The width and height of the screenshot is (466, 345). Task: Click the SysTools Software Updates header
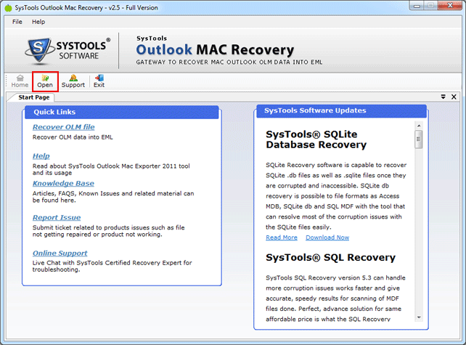[341, 111]
